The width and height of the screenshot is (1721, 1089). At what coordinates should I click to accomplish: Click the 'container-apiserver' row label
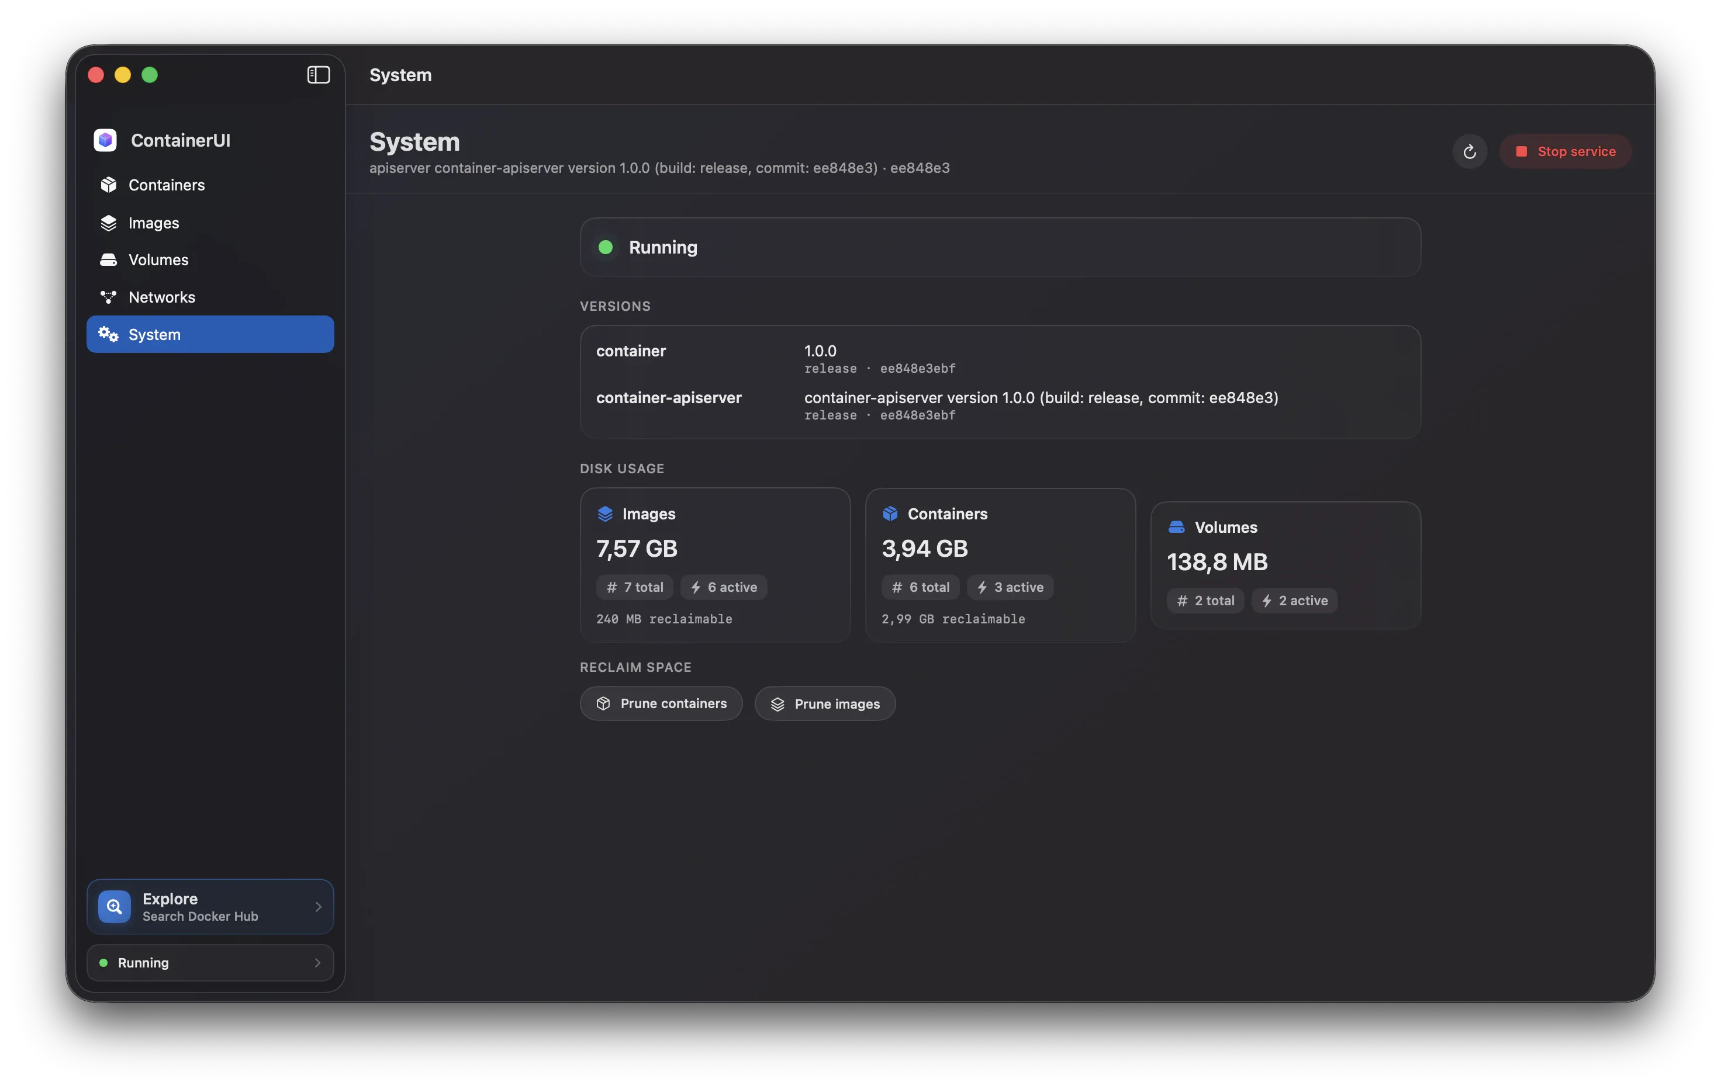(x=668, y=398)
